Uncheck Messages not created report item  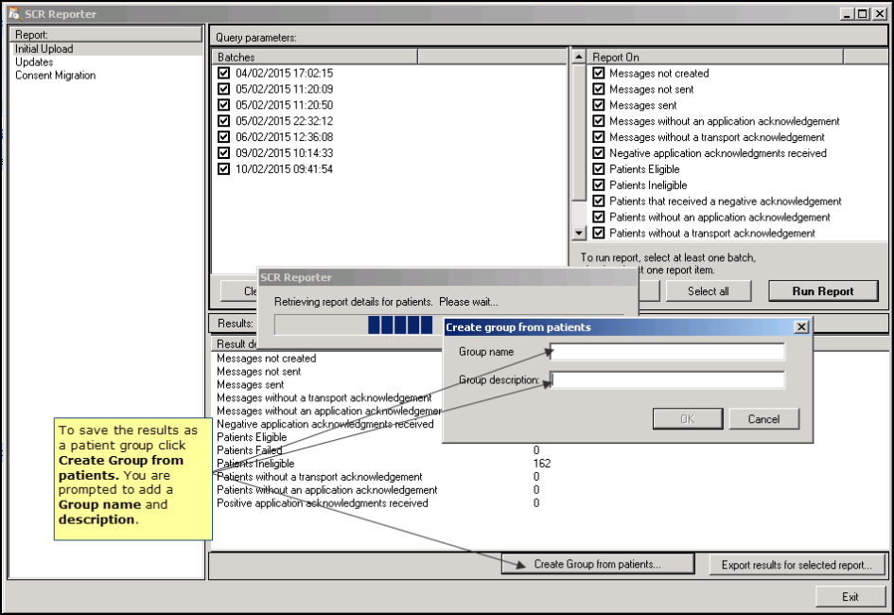[x=598, y=73]
